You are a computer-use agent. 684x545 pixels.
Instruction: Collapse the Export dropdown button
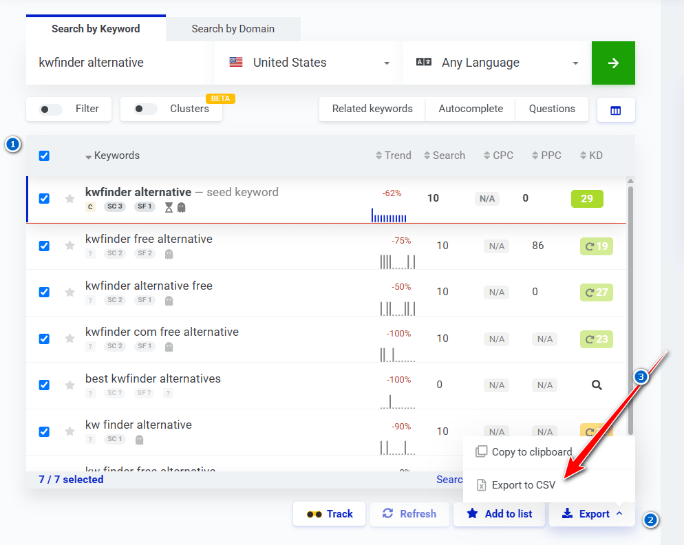[592, 514]
